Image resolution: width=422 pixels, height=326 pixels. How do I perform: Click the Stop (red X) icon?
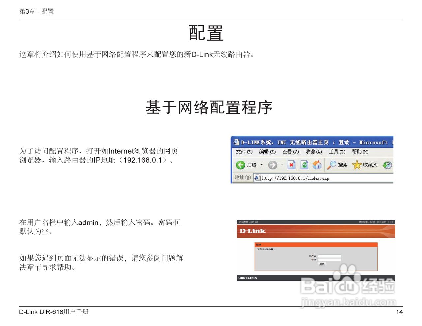click(x=291, y=164)
